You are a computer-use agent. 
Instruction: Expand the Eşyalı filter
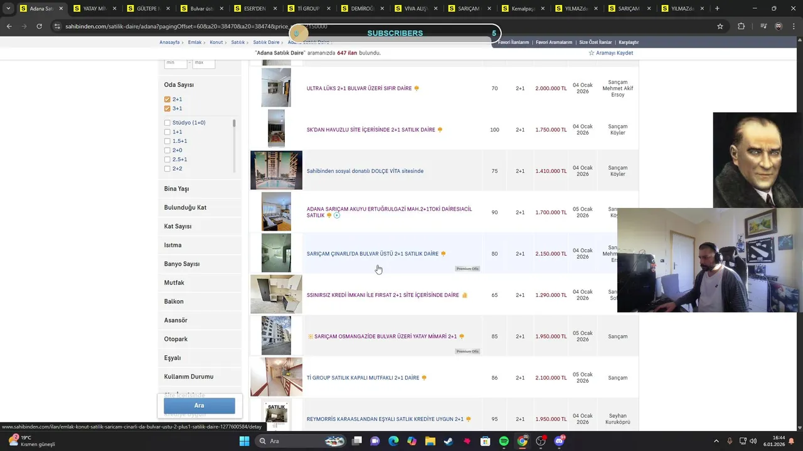199,358
